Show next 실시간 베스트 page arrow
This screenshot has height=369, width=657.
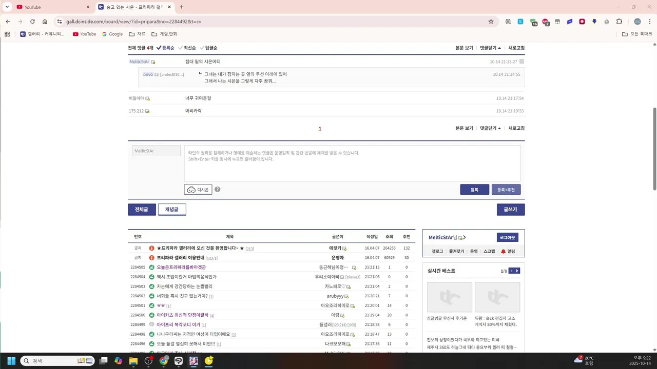coord(517,271)
